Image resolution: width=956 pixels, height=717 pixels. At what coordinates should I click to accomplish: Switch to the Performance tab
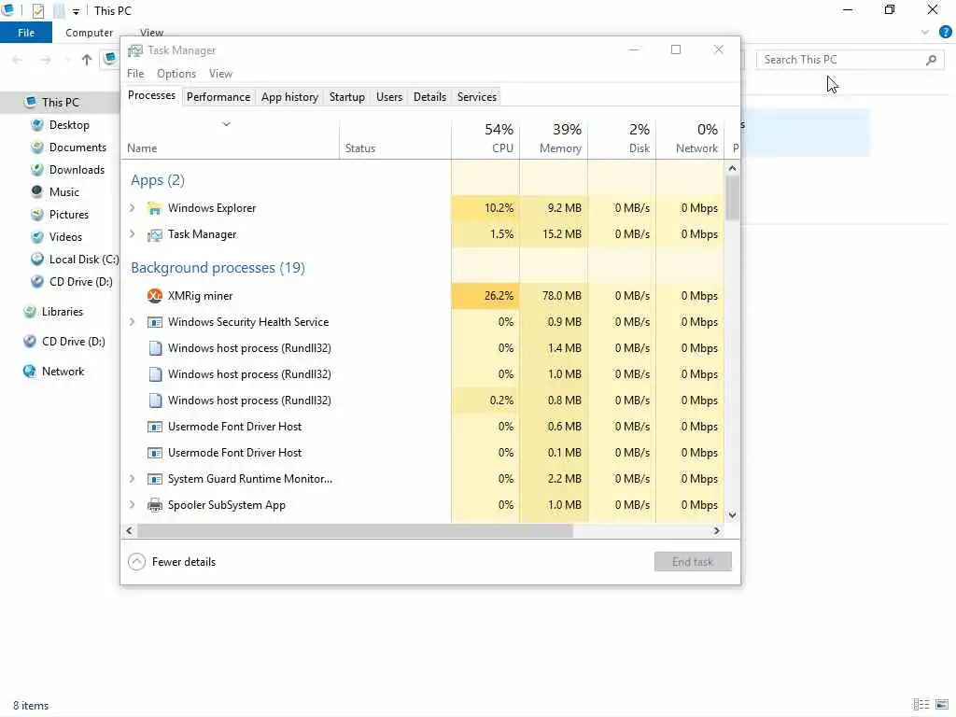218,97
